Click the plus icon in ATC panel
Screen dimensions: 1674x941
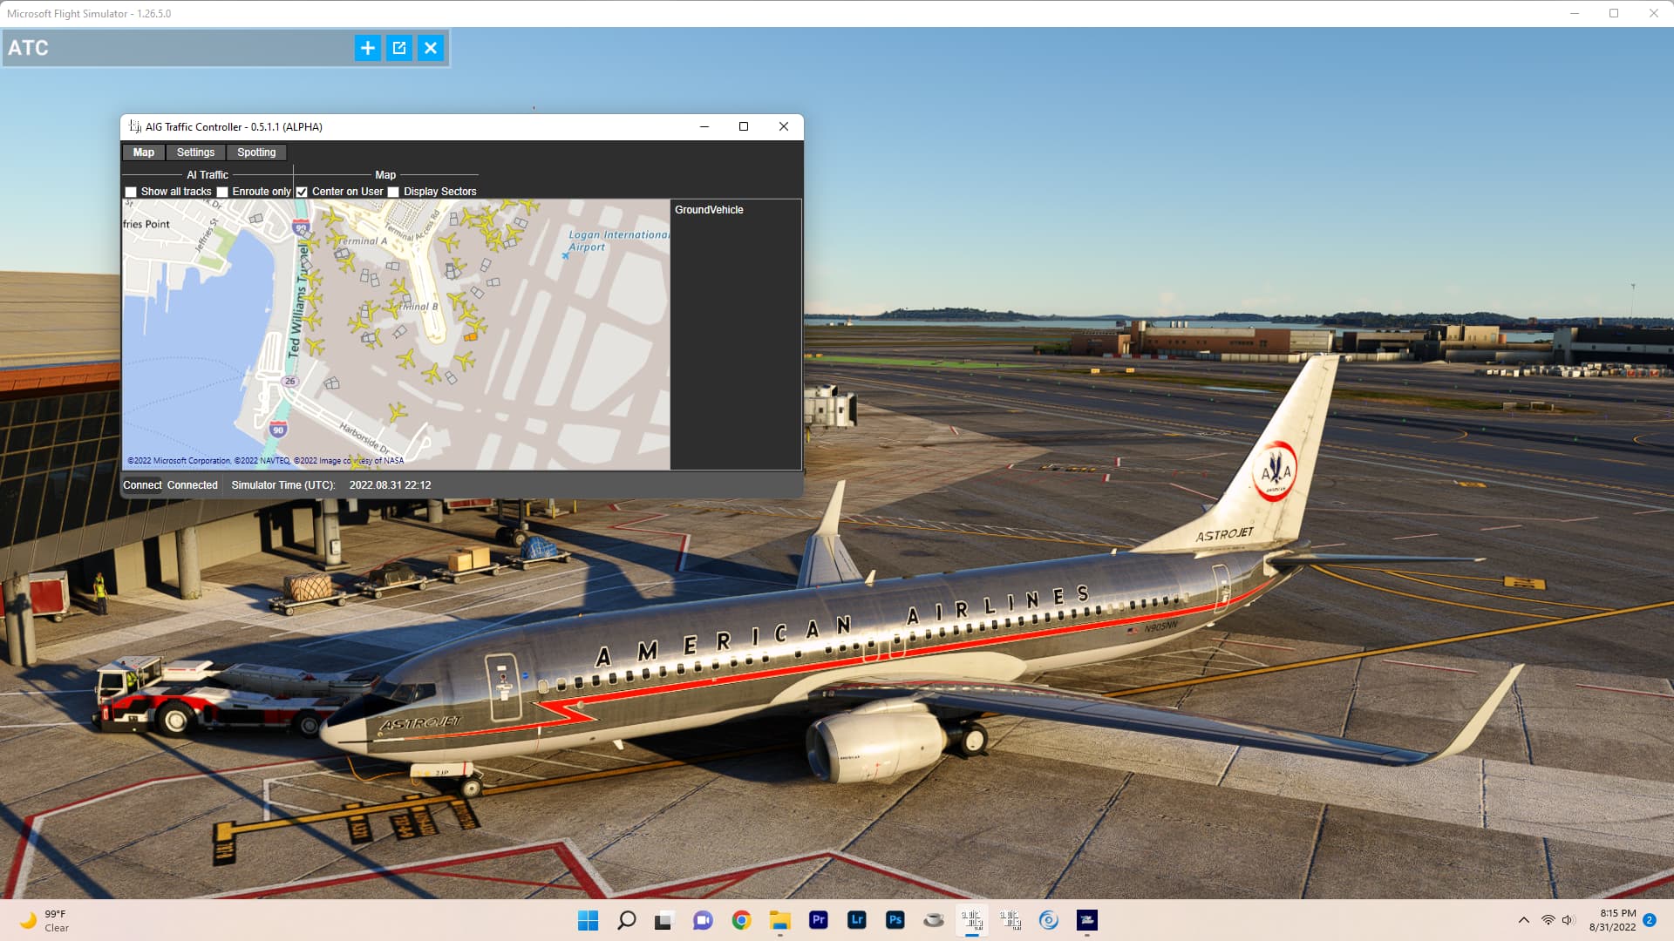pos(368,48)
